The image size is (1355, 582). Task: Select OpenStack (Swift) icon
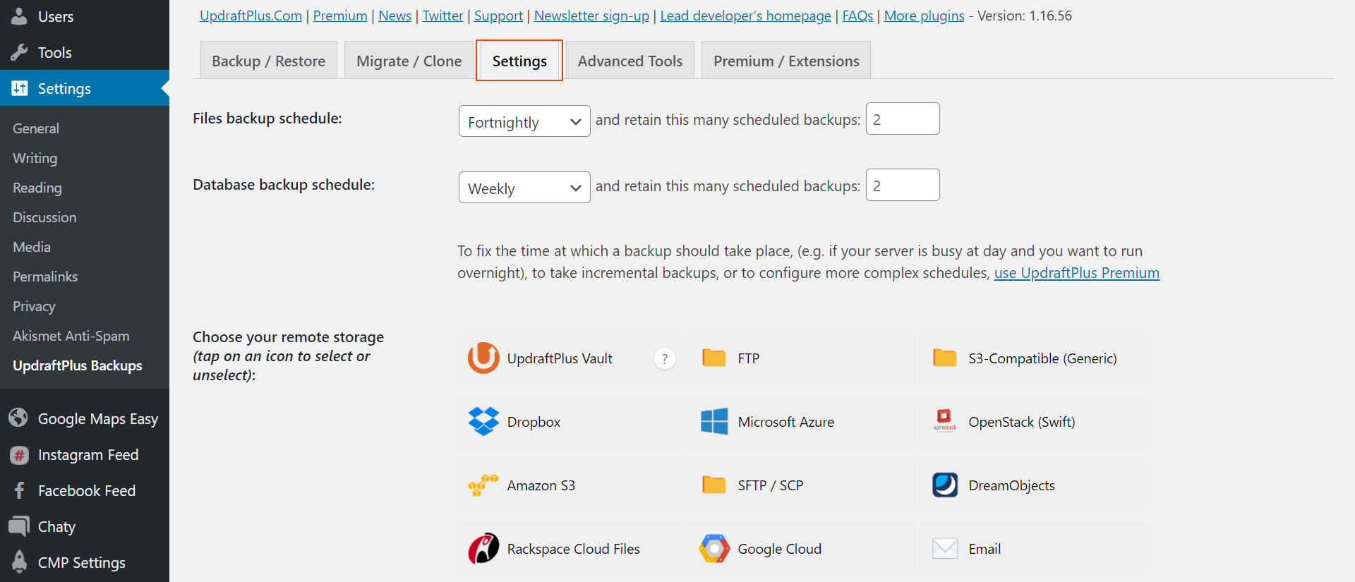945,420
